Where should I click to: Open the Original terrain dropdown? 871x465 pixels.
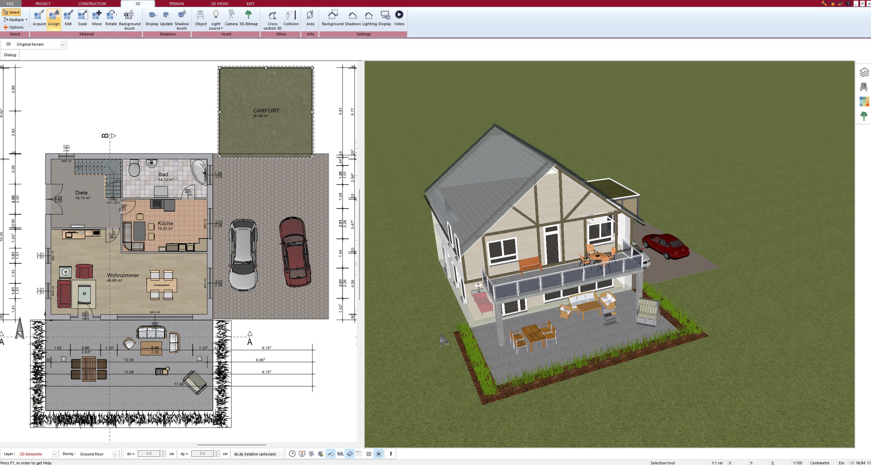point(63,44)
